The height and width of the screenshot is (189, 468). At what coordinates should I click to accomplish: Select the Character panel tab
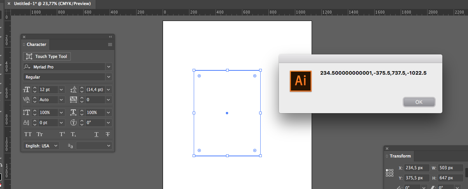[36, 44]
